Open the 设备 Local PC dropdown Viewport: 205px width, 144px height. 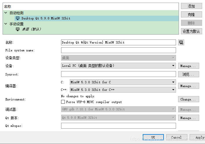[x=118, y=66]
